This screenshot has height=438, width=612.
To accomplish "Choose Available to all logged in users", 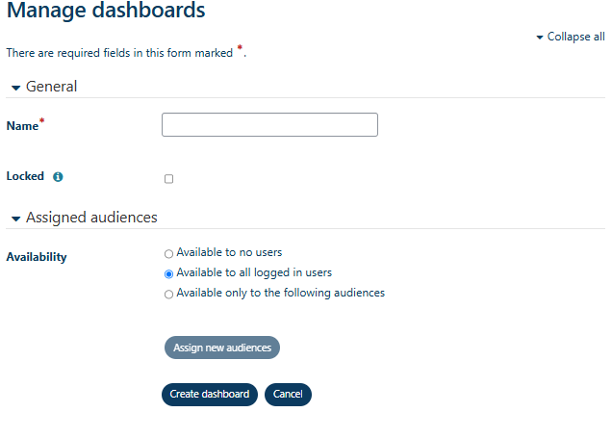I will (x=169, y=273).
